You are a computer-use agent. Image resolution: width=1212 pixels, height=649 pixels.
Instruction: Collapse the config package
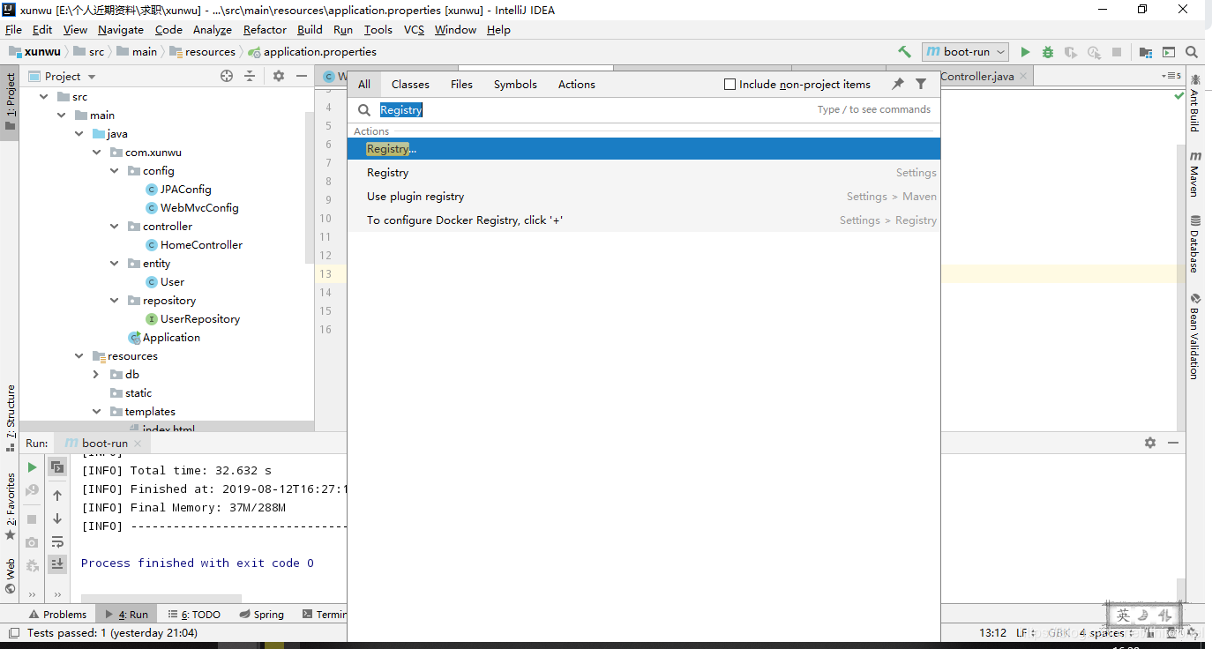pos(114,171)
